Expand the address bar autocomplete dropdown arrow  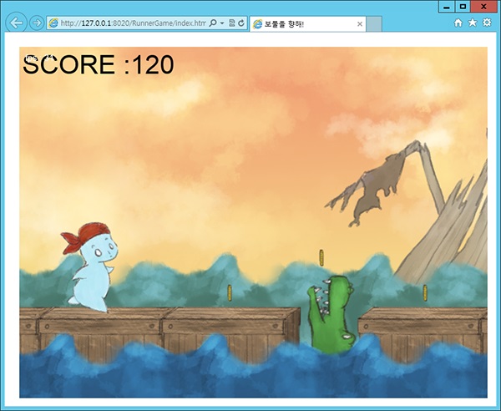221,24
